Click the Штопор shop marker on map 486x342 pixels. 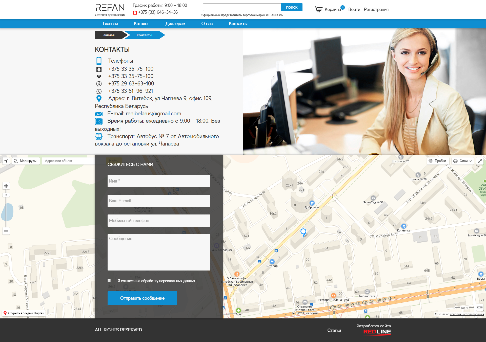tap(272, 261)
